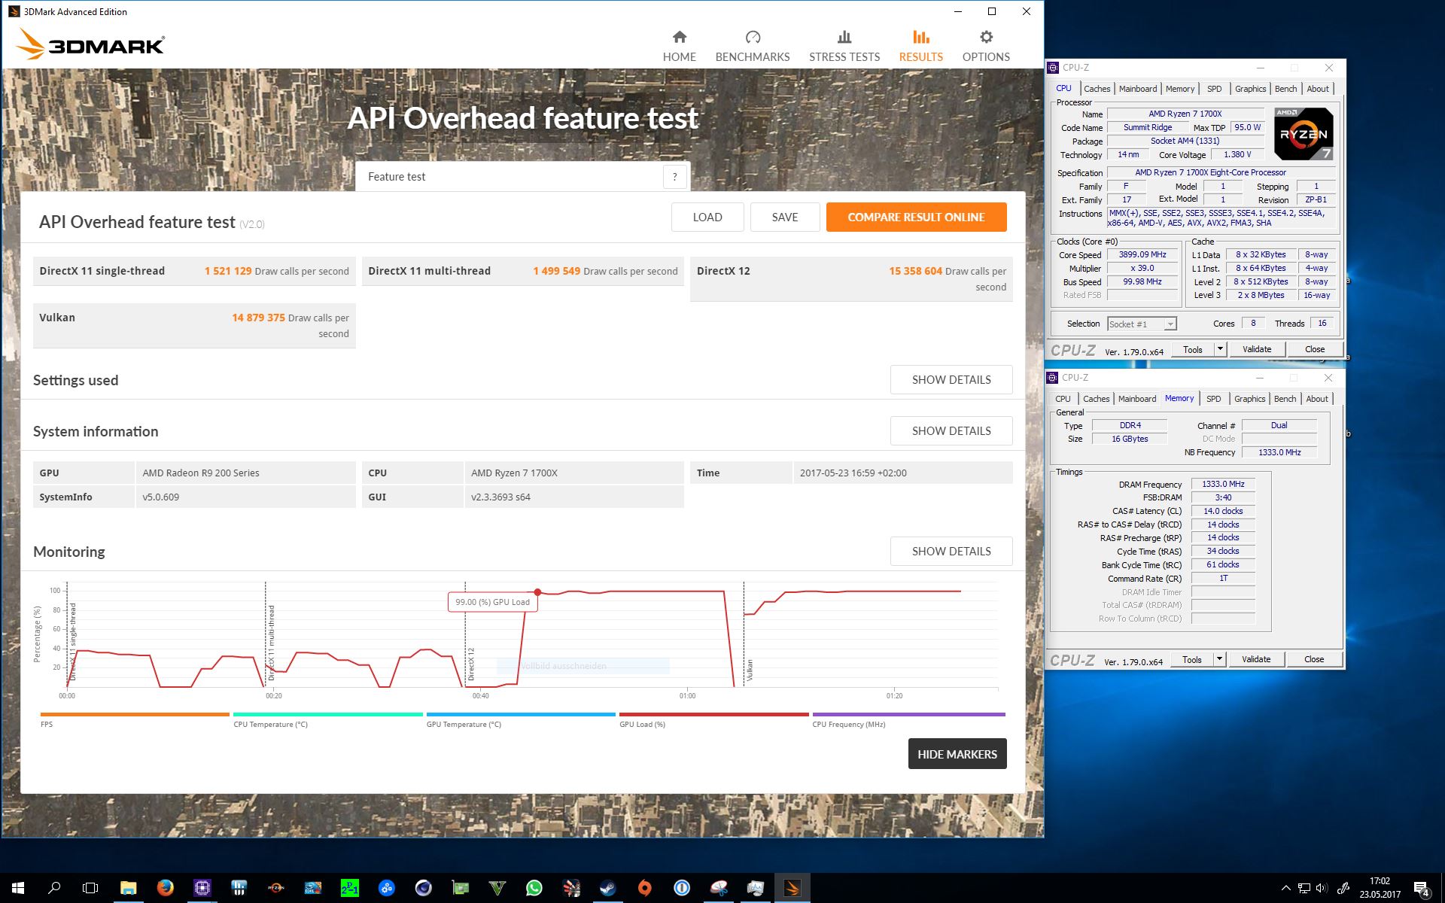Show details for Settings used
Screen dimensions: 1445x903
pyautogui.click(x=951, y=380)
